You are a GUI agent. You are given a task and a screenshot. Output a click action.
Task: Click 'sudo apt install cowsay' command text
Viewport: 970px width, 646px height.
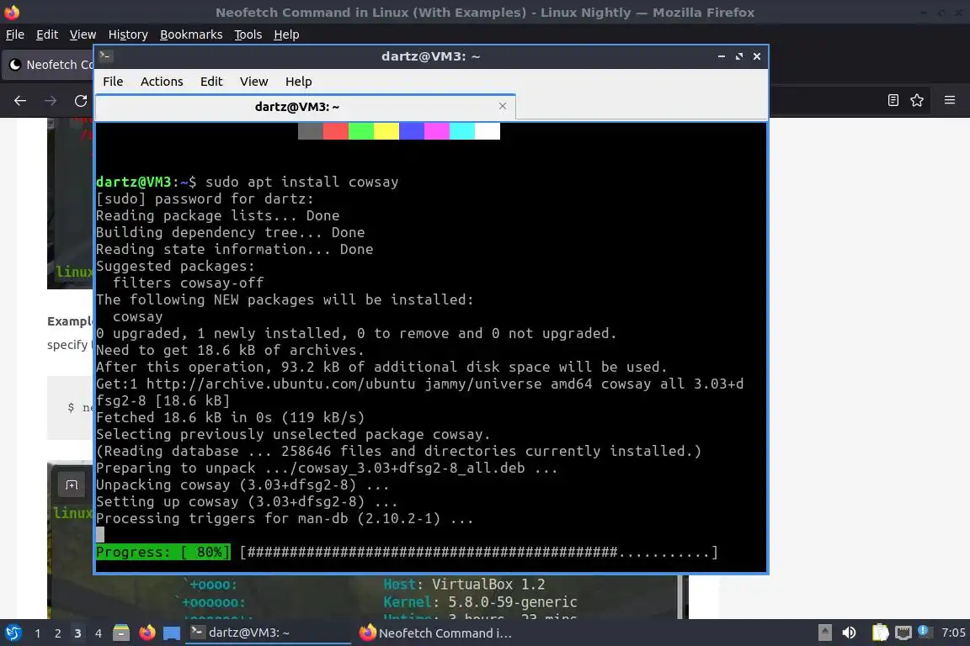(302, 182)
